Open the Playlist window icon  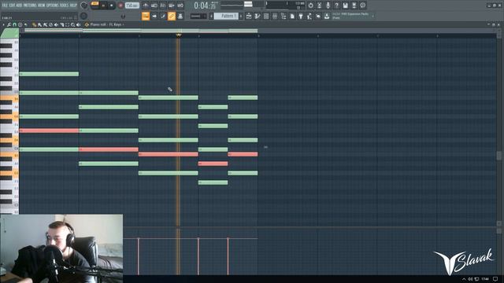249,16
